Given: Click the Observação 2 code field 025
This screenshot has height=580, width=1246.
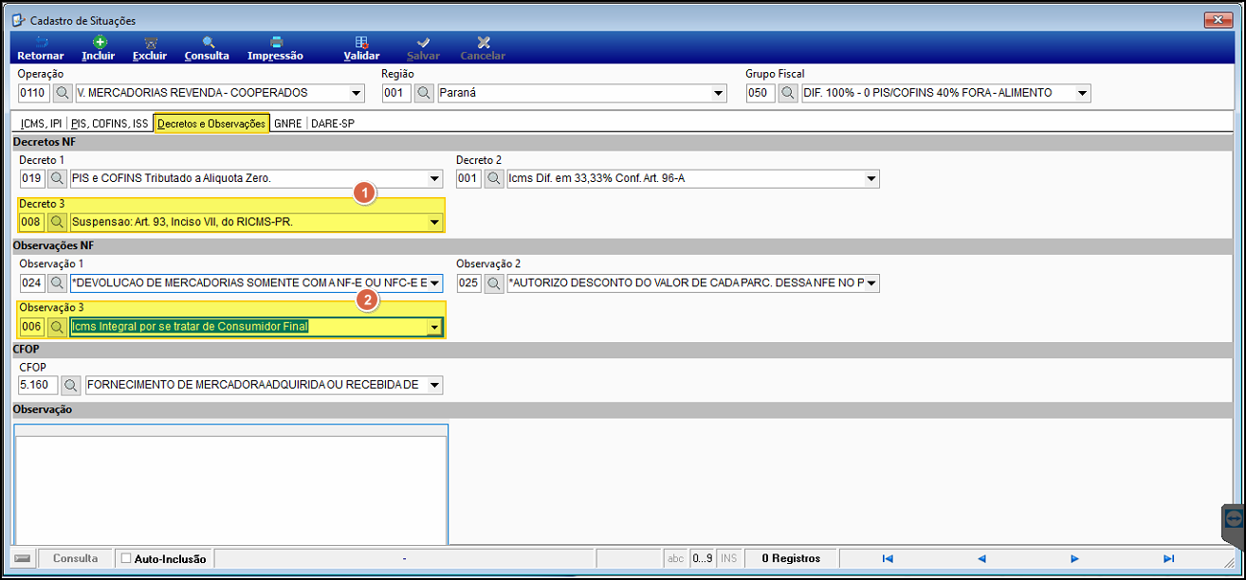Looking at the screenshot, I should pyautogui.click(x=469, y=282).
